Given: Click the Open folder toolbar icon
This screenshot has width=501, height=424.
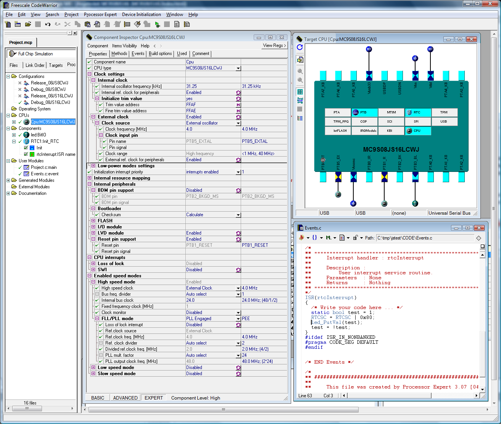Looking at the screenshot, I should [x=28, y=24].
